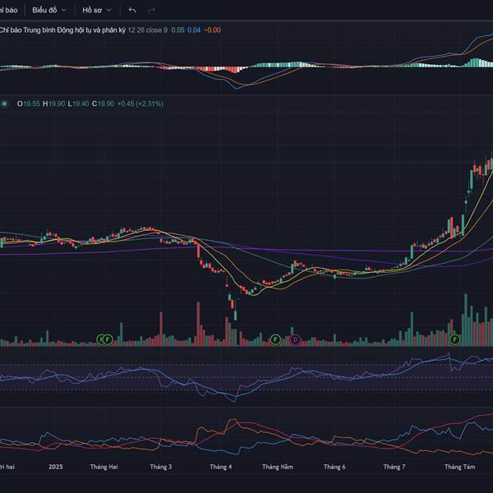
Task: Open the purple D dividend marker
Action: tap(295, 339)
